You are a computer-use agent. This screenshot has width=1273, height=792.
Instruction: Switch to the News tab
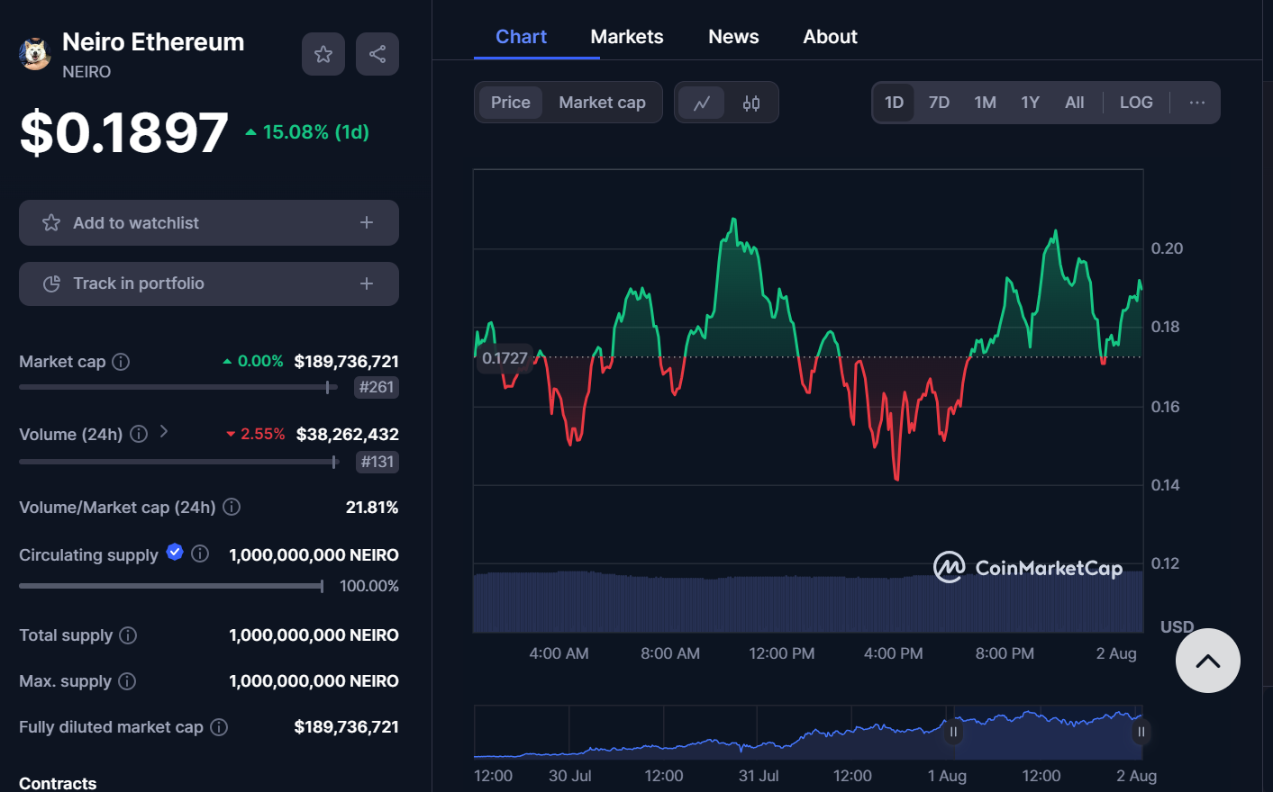(x=733, y=37)
